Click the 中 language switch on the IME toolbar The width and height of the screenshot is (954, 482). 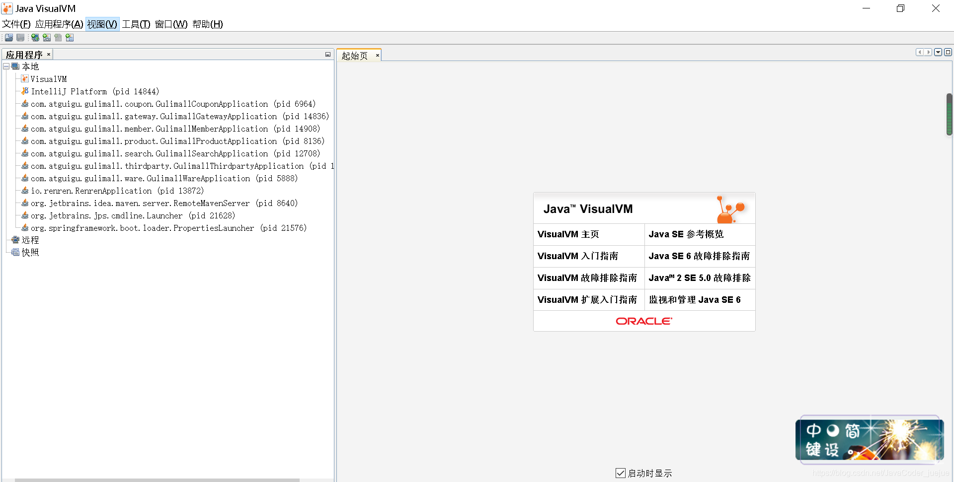click(x=813, y=430)
